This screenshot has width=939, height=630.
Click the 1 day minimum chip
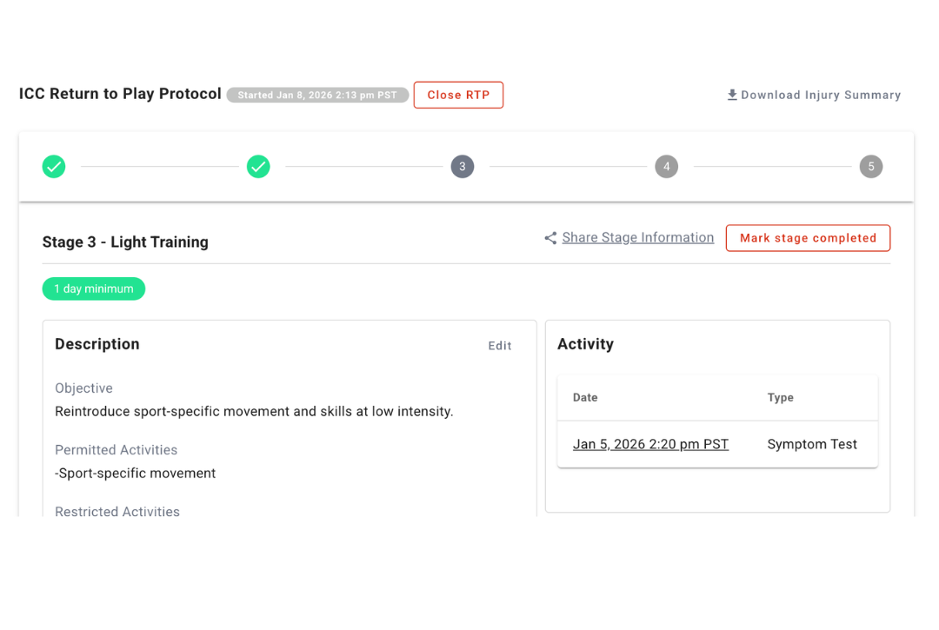pyautogui.click(x=94, y=288)
